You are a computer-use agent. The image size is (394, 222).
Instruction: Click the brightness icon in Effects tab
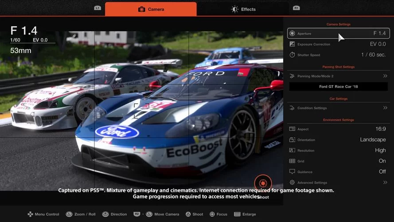235,9
